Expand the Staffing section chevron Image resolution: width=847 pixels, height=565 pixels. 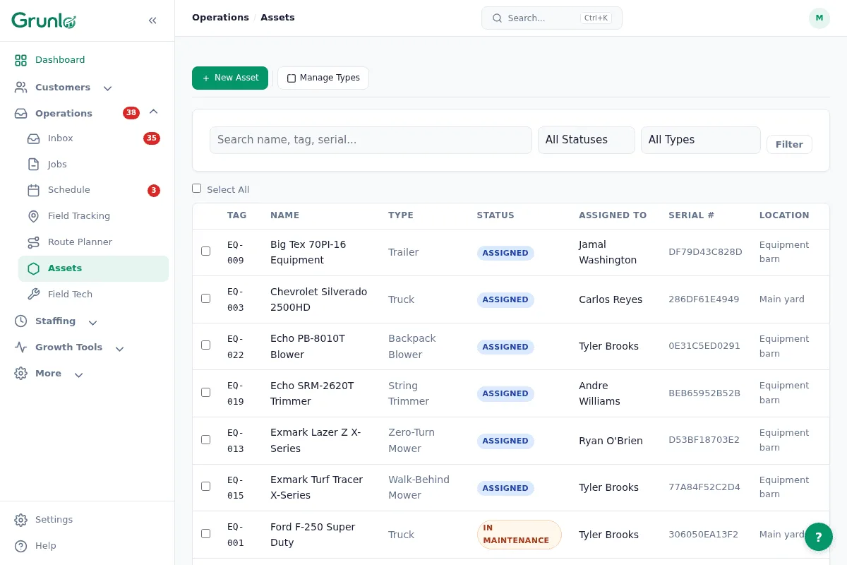pos(92,322)
